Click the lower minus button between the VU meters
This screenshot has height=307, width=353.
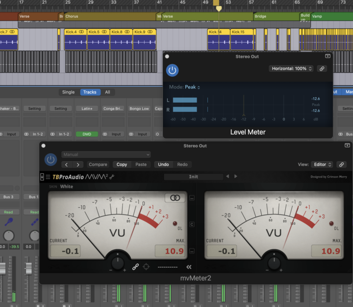coord(192,251)
